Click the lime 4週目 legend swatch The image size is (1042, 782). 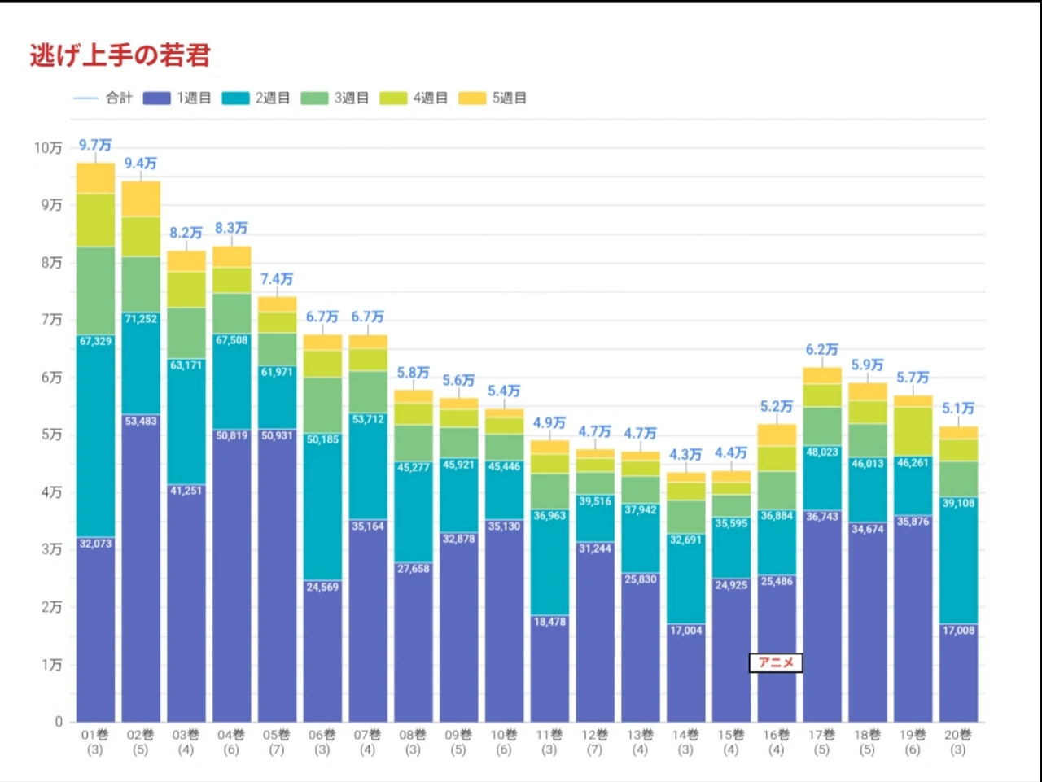(x=393, y=98)
